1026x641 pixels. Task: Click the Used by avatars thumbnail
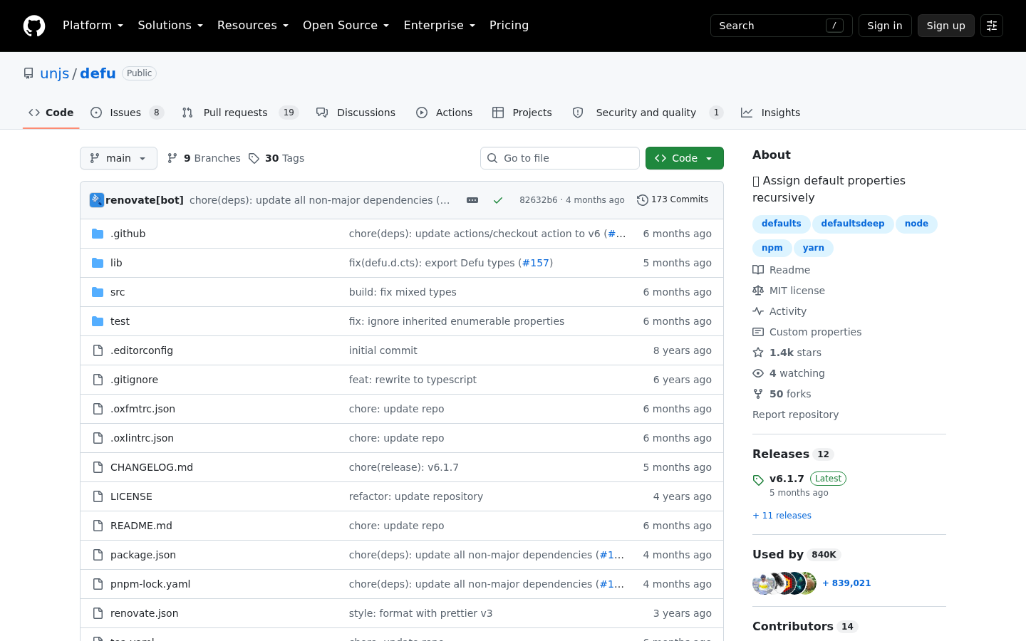(784, 583)
